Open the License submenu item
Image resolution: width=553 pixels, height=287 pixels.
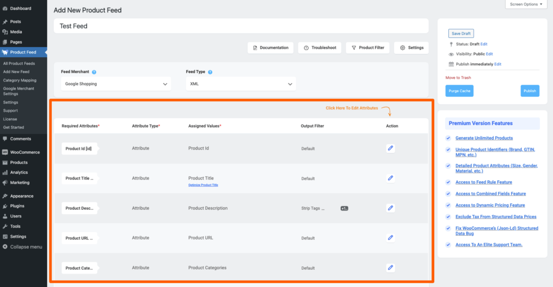tap(10, 119)
